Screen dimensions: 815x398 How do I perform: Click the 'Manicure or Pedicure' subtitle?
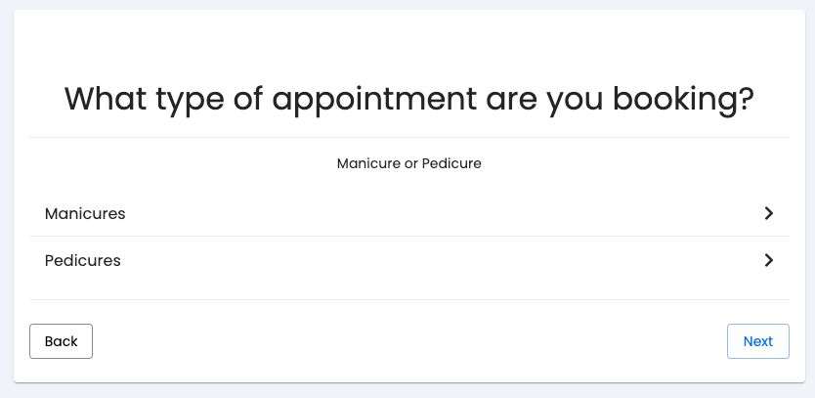point(409,163)
